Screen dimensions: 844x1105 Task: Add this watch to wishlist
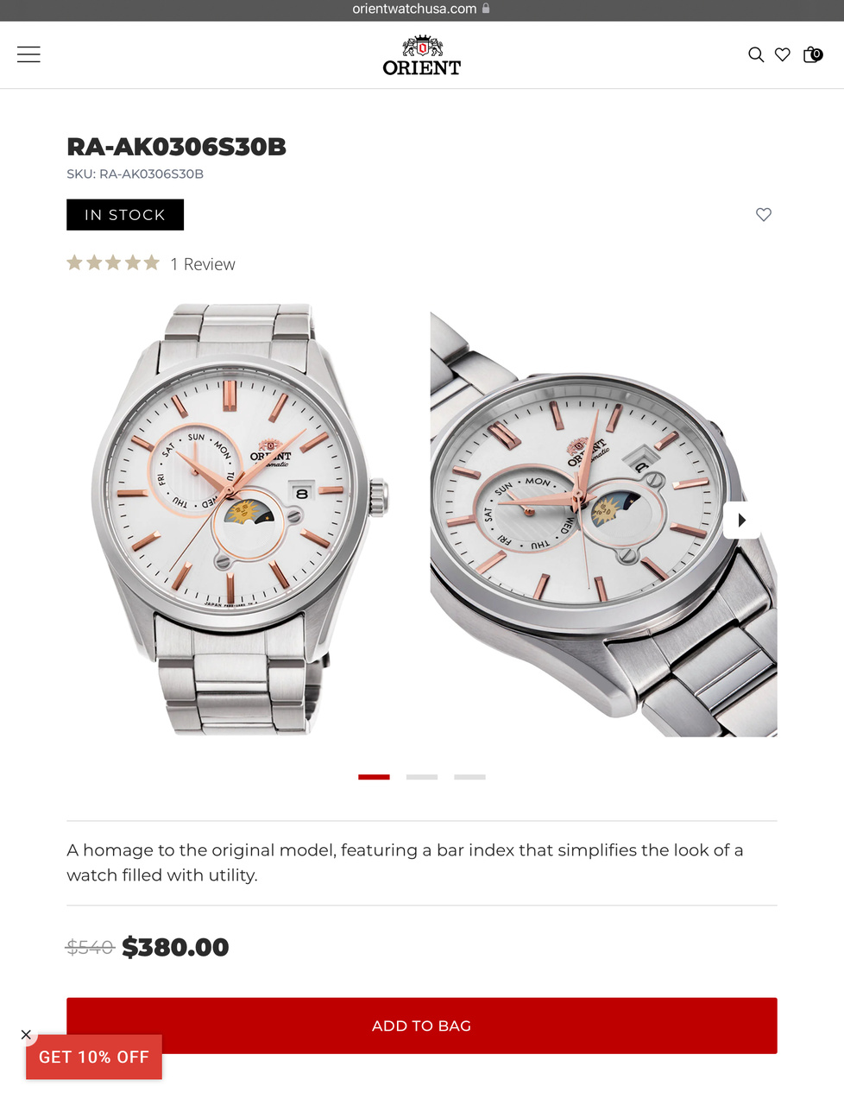[764, 214]
